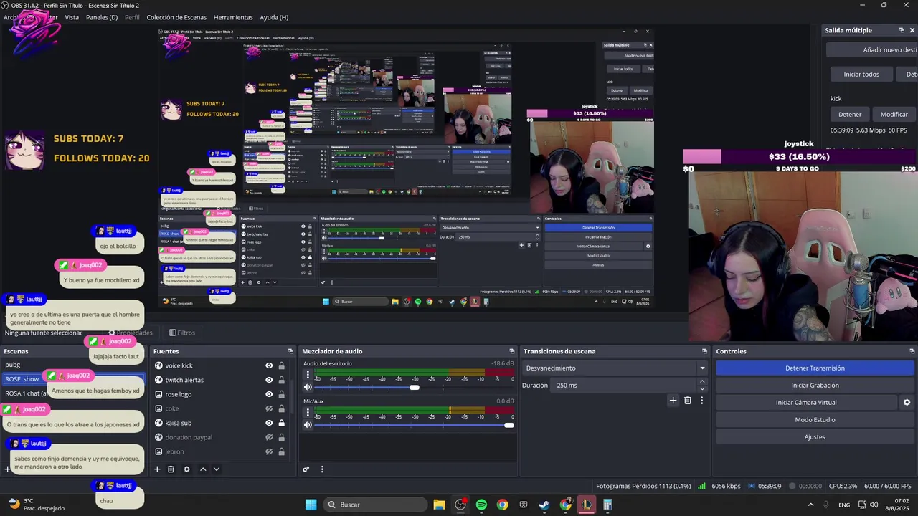Move source up with the up arrow in Fuentes
Viewport: 918px width, 516px height.
click(203, 469)
